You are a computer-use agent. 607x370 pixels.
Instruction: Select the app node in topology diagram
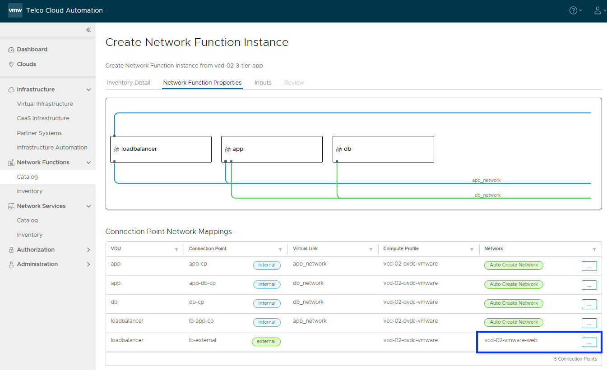click(x=272, y=149)
